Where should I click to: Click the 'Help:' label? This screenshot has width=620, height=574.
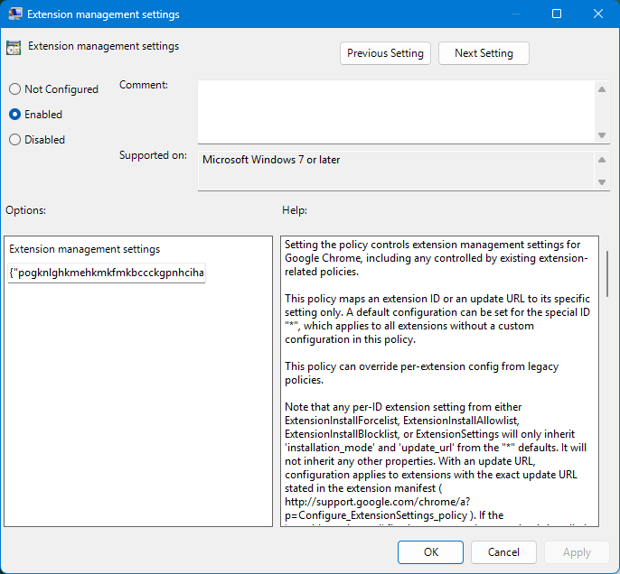(x=295, y=210)
